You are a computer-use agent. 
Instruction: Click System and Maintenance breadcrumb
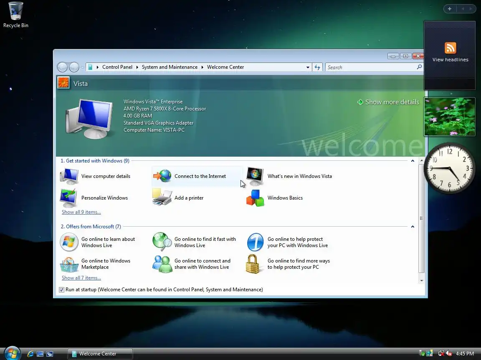tap(170, 67)
